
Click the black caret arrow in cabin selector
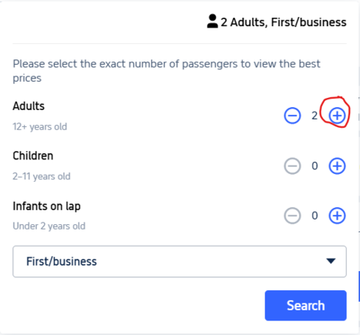[x=331, y=261]
